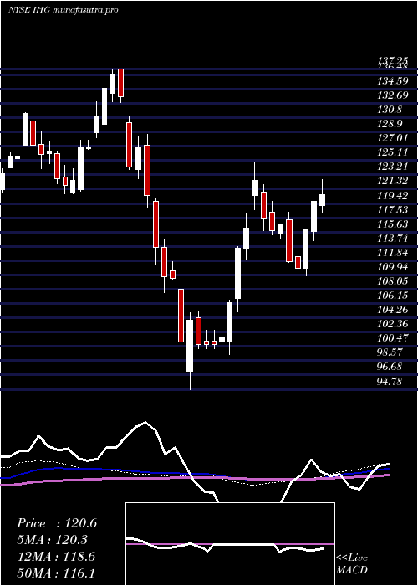This screenshot has height=586, width=418.
Task: Click the 12MA : 118.6 readout
Action: pyautogui.click(x=56, y=557)
